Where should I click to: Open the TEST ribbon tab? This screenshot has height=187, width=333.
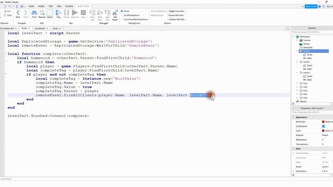pyautogui.click(x=51, y=6)
